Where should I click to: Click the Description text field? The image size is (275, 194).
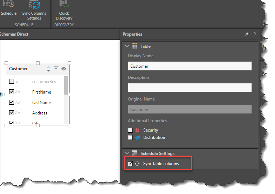[x=190, y=88]
